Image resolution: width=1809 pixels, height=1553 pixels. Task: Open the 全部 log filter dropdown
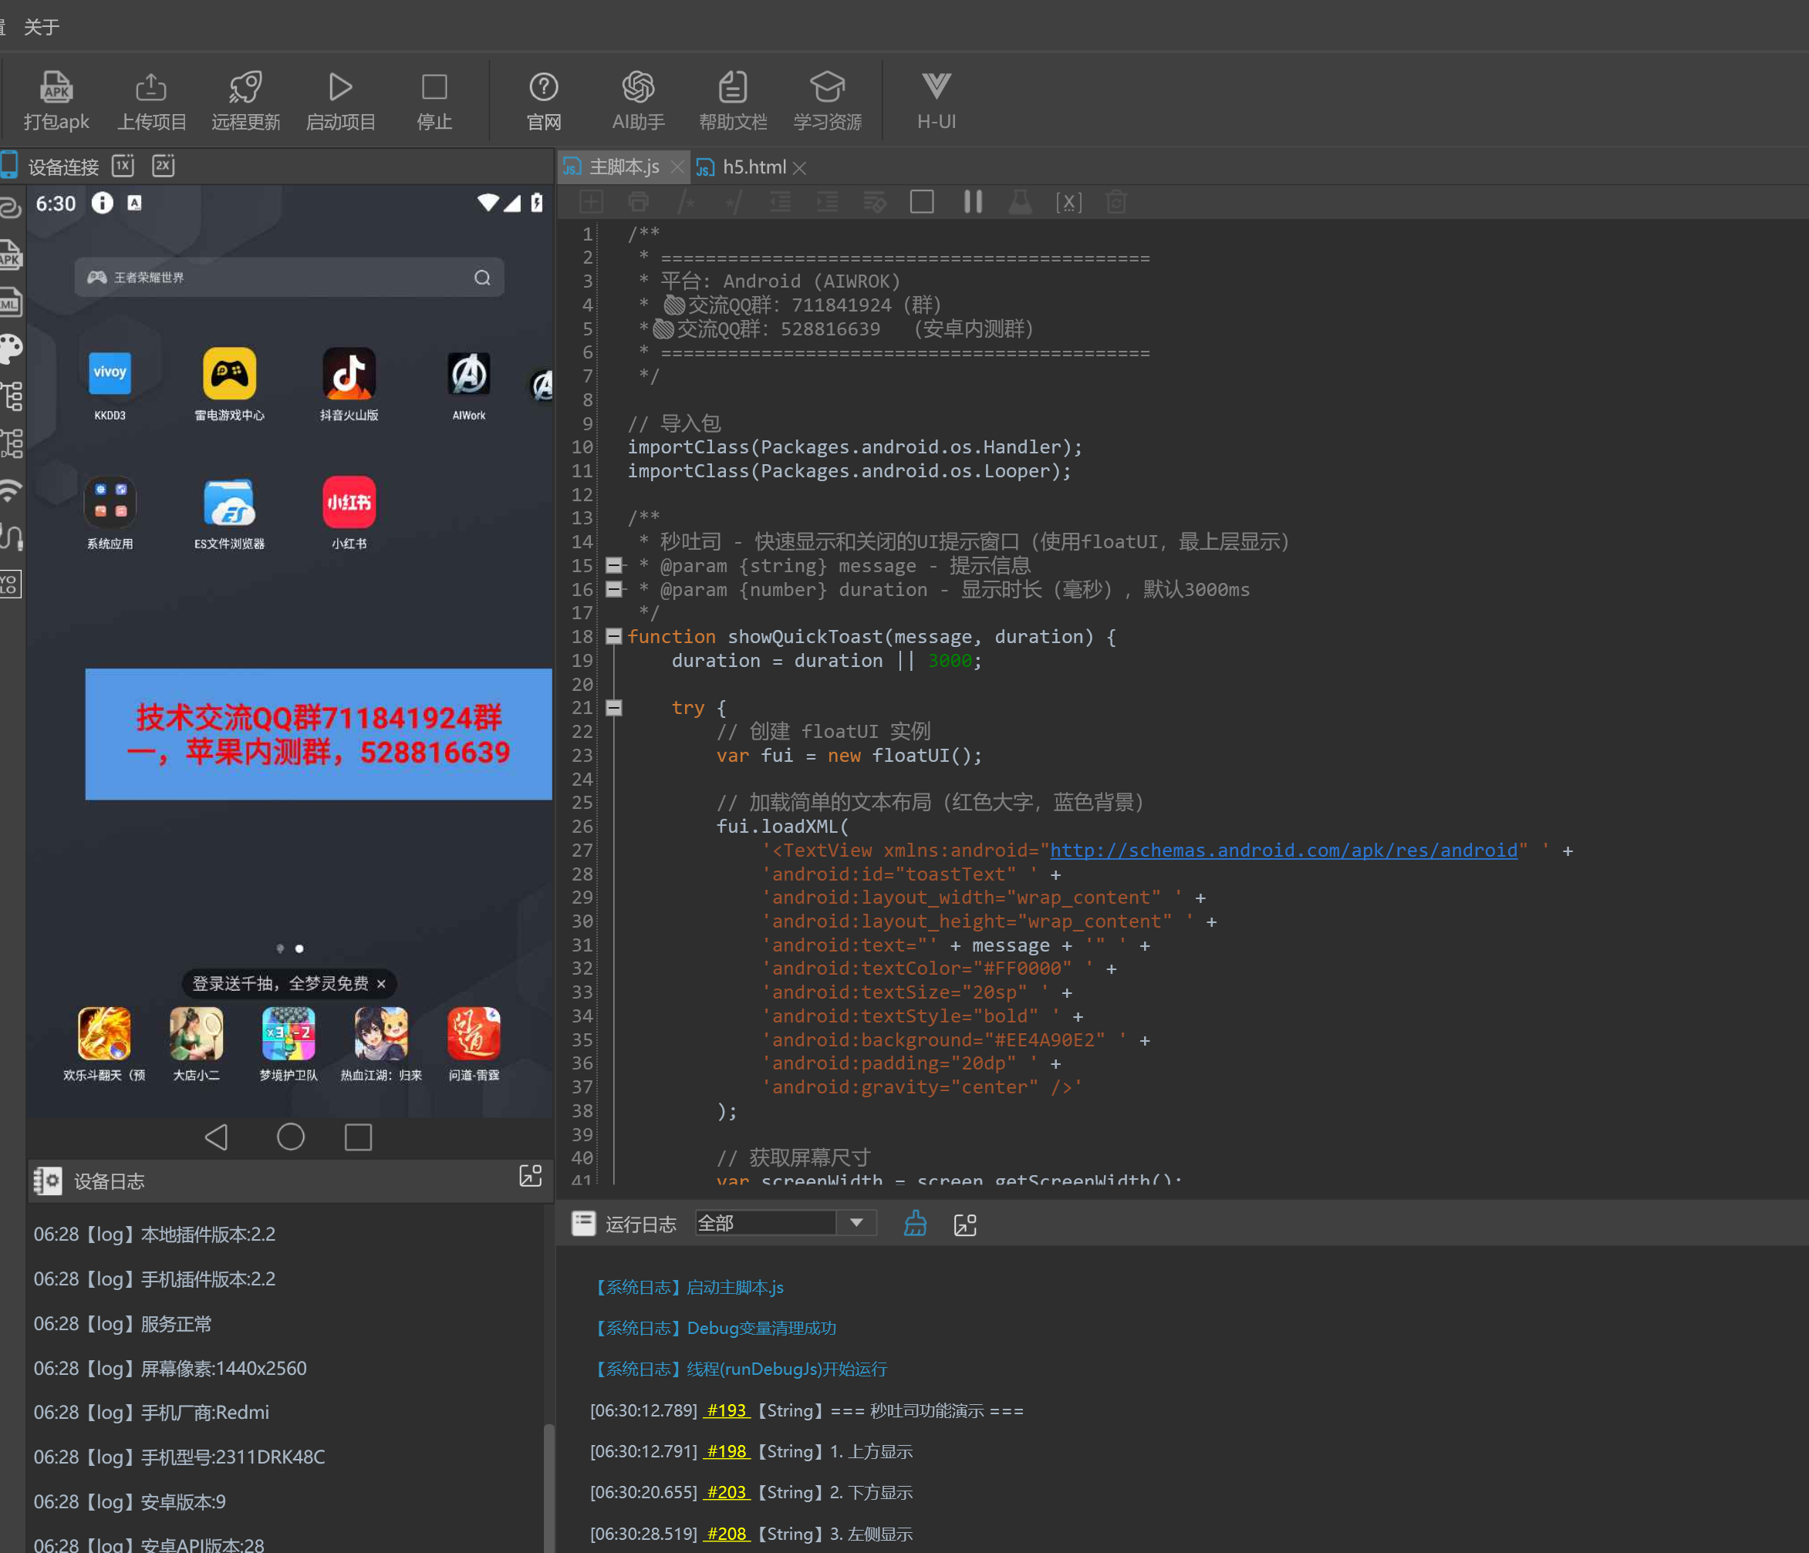856,1223
